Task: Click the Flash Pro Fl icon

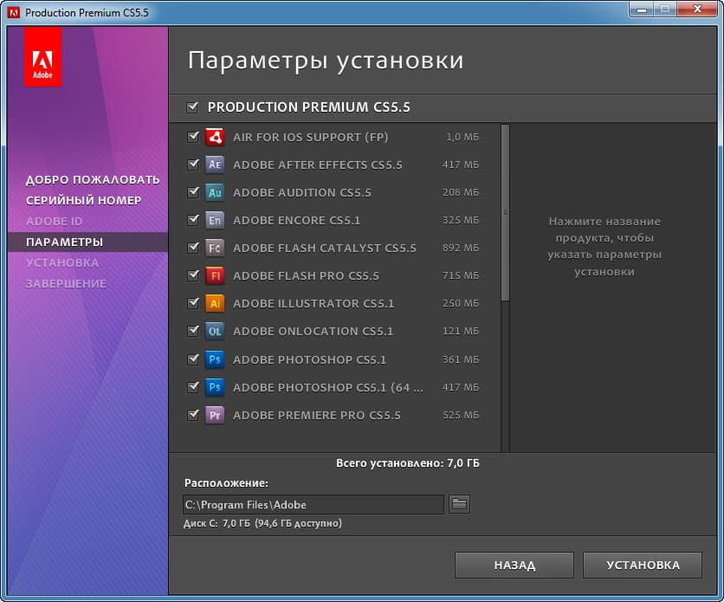Action: pyautogui.click(x=215, y=275)
